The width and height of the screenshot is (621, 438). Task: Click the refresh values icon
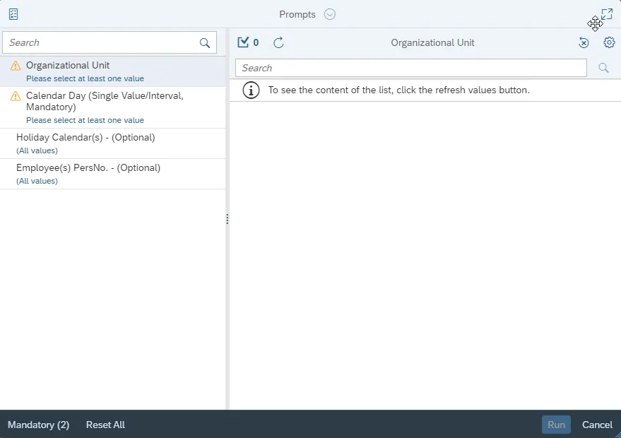click(278, 43)
